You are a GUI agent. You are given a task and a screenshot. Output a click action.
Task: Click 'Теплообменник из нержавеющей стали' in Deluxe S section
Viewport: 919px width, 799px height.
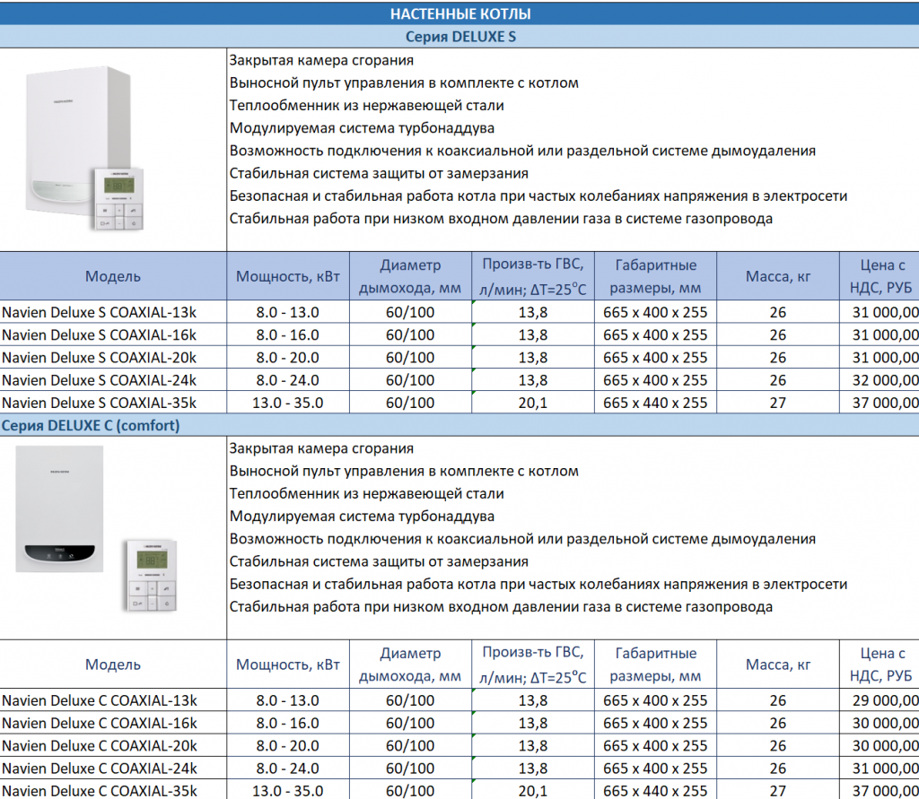366,106
